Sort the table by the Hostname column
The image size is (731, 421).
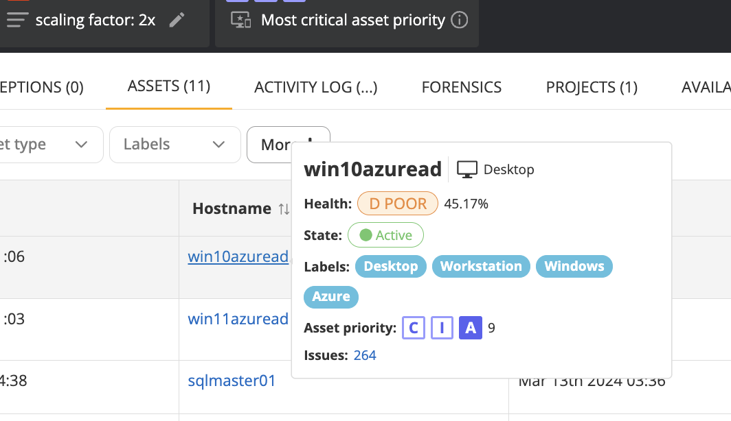click(x=284, y=209)
